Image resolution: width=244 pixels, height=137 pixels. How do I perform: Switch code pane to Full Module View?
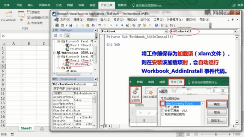[105, 126]
